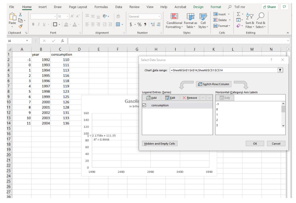296x203 pixels.
Task: Open Sort & Filter menu
Action: point(250,21)
